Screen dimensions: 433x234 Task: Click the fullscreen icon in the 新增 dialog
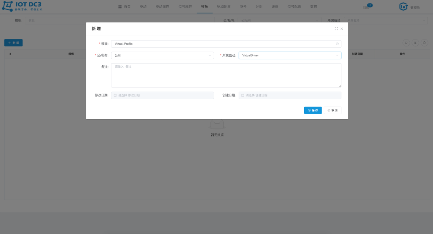coord(336,29)
